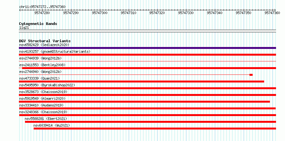Screen dimensions: 285x141
Task: Select the red esv2411553 variant bar
Action: coord(149,68)
